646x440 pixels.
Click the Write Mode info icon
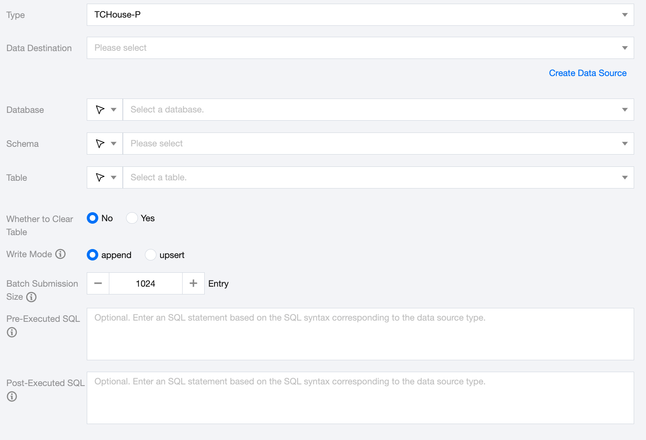pos(61,254)
